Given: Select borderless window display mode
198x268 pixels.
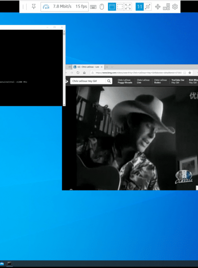Looking at the screenshot, I should pos(120,7).
